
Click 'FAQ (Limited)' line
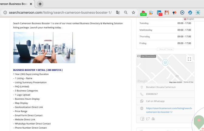(21, 87)
